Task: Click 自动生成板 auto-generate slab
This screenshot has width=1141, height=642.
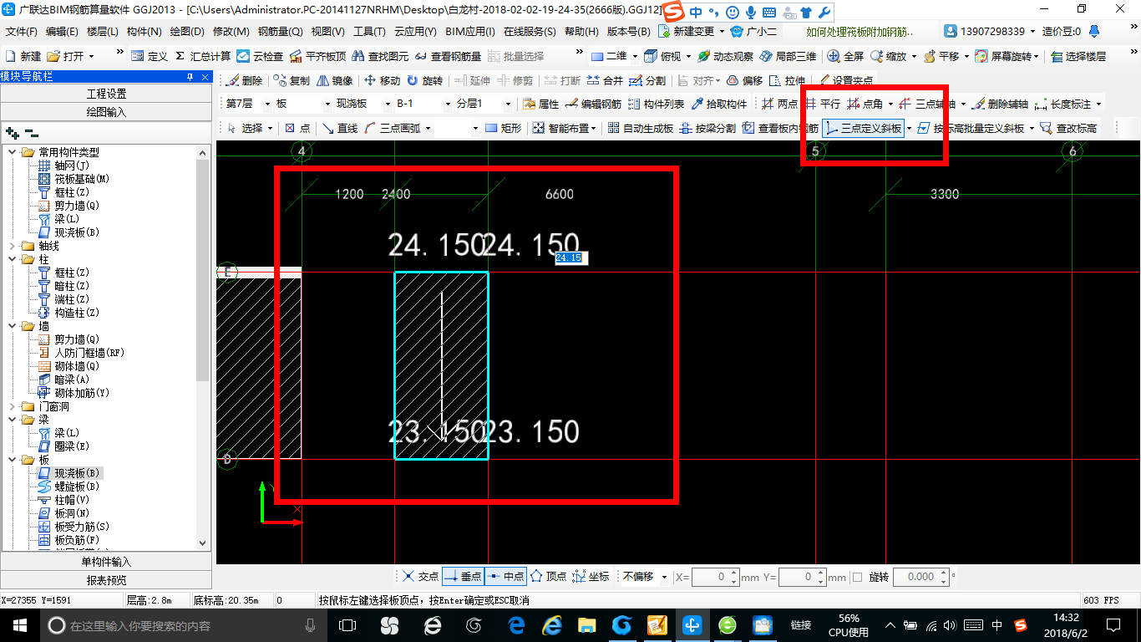Action: click(640, 128)
